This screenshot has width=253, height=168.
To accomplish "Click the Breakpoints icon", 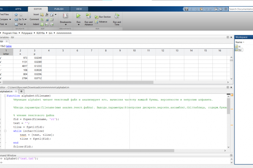I will 65,16.
